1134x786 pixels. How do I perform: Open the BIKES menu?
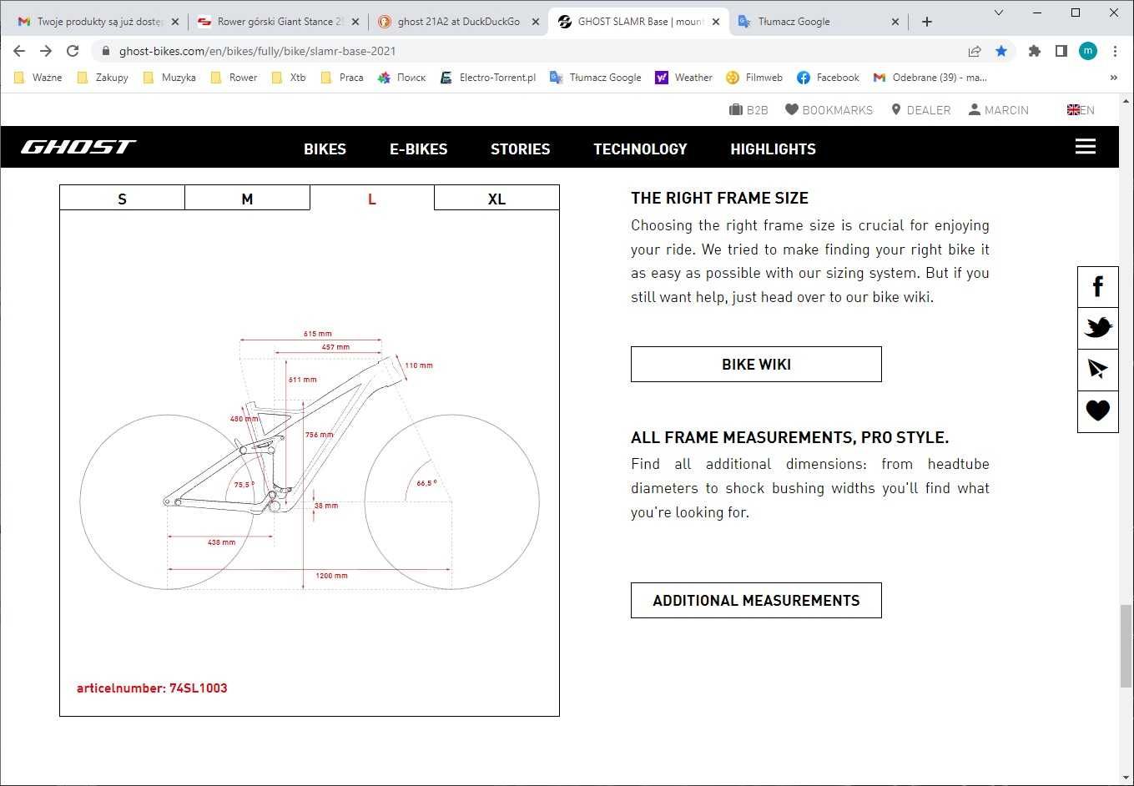(325, 149)
